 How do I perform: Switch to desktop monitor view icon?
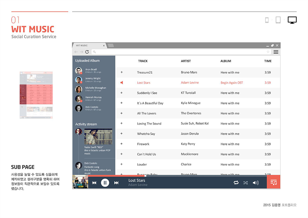click(292, 20)
